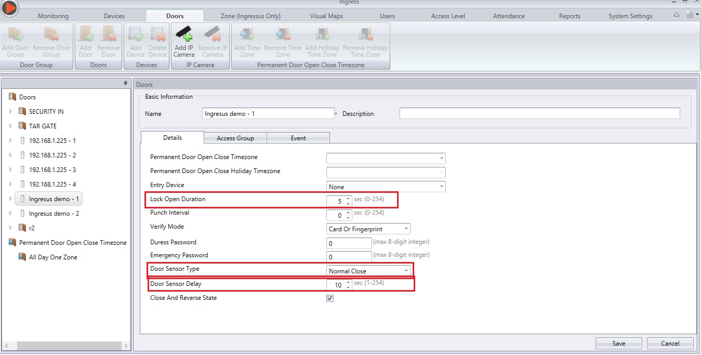Increase Lock Open Duration value

(x=348, y=198)
